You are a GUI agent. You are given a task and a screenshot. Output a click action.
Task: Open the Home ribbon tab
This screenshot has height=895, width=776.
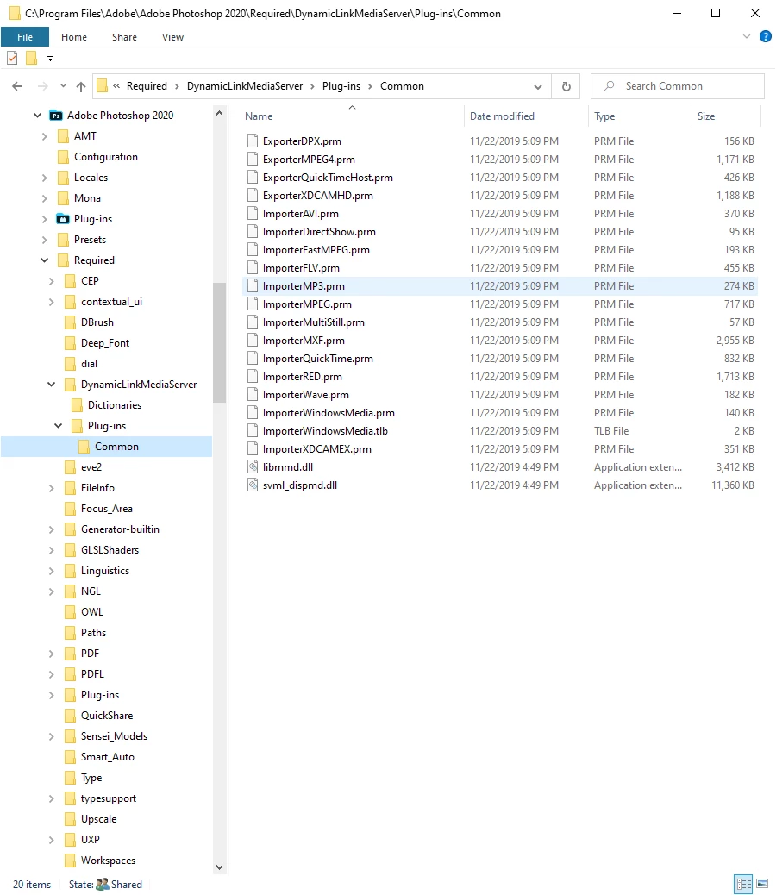(74, 37)
